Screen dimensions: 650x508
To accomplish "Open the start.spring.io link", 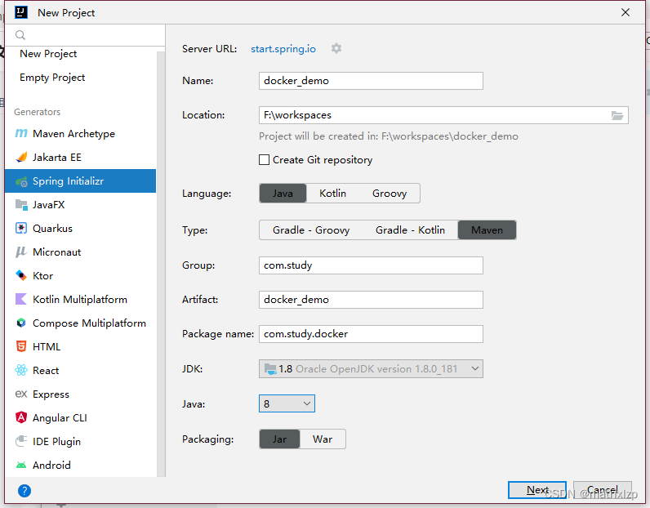I will pos(283,49).
